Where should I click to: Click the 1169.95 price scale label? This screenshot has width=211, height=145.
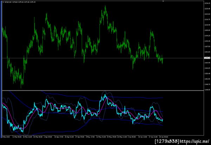(207, 63)
